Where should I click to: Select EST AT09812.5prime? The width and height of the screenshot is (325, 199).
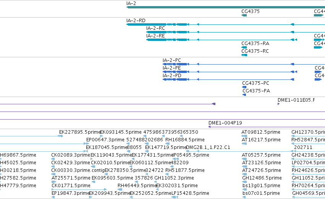[x=261, y=132]
